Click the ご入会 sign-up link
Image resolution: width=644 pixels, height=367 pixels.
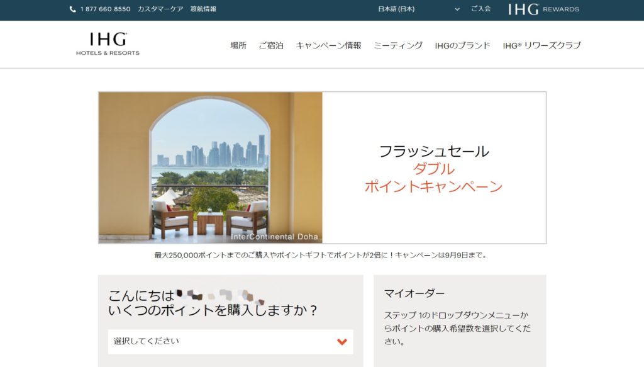(x=480, y=9)
